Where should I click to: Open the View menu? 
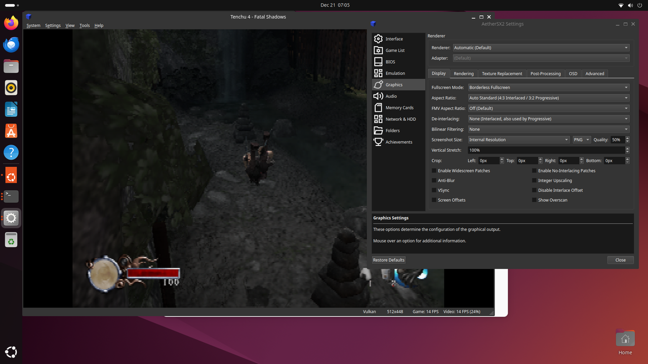[70, 25]
